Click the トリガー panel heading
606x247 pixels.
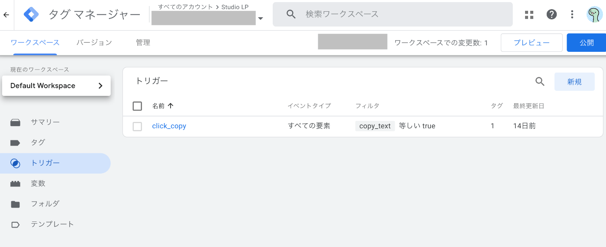(151, 81)
